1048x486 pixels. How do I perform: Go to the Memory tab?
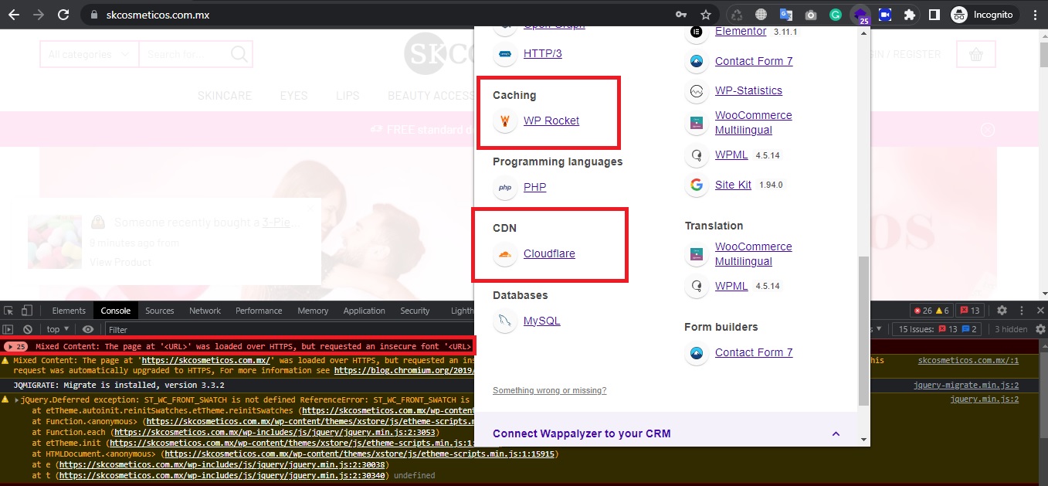tap(313, 311)
